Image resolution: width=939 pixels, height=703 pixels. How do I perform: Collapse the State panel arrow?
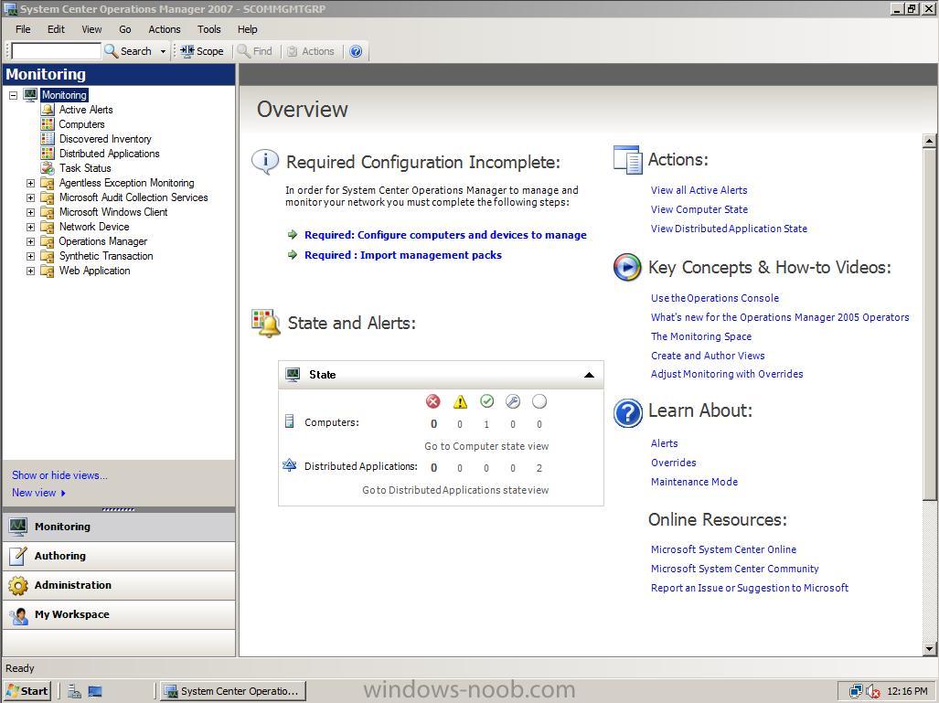coord(589,375)
